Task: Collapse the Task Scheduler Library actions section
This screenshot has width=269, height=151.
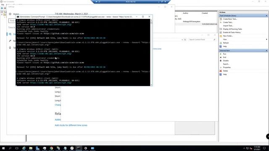Action: [x=266, y=16]
